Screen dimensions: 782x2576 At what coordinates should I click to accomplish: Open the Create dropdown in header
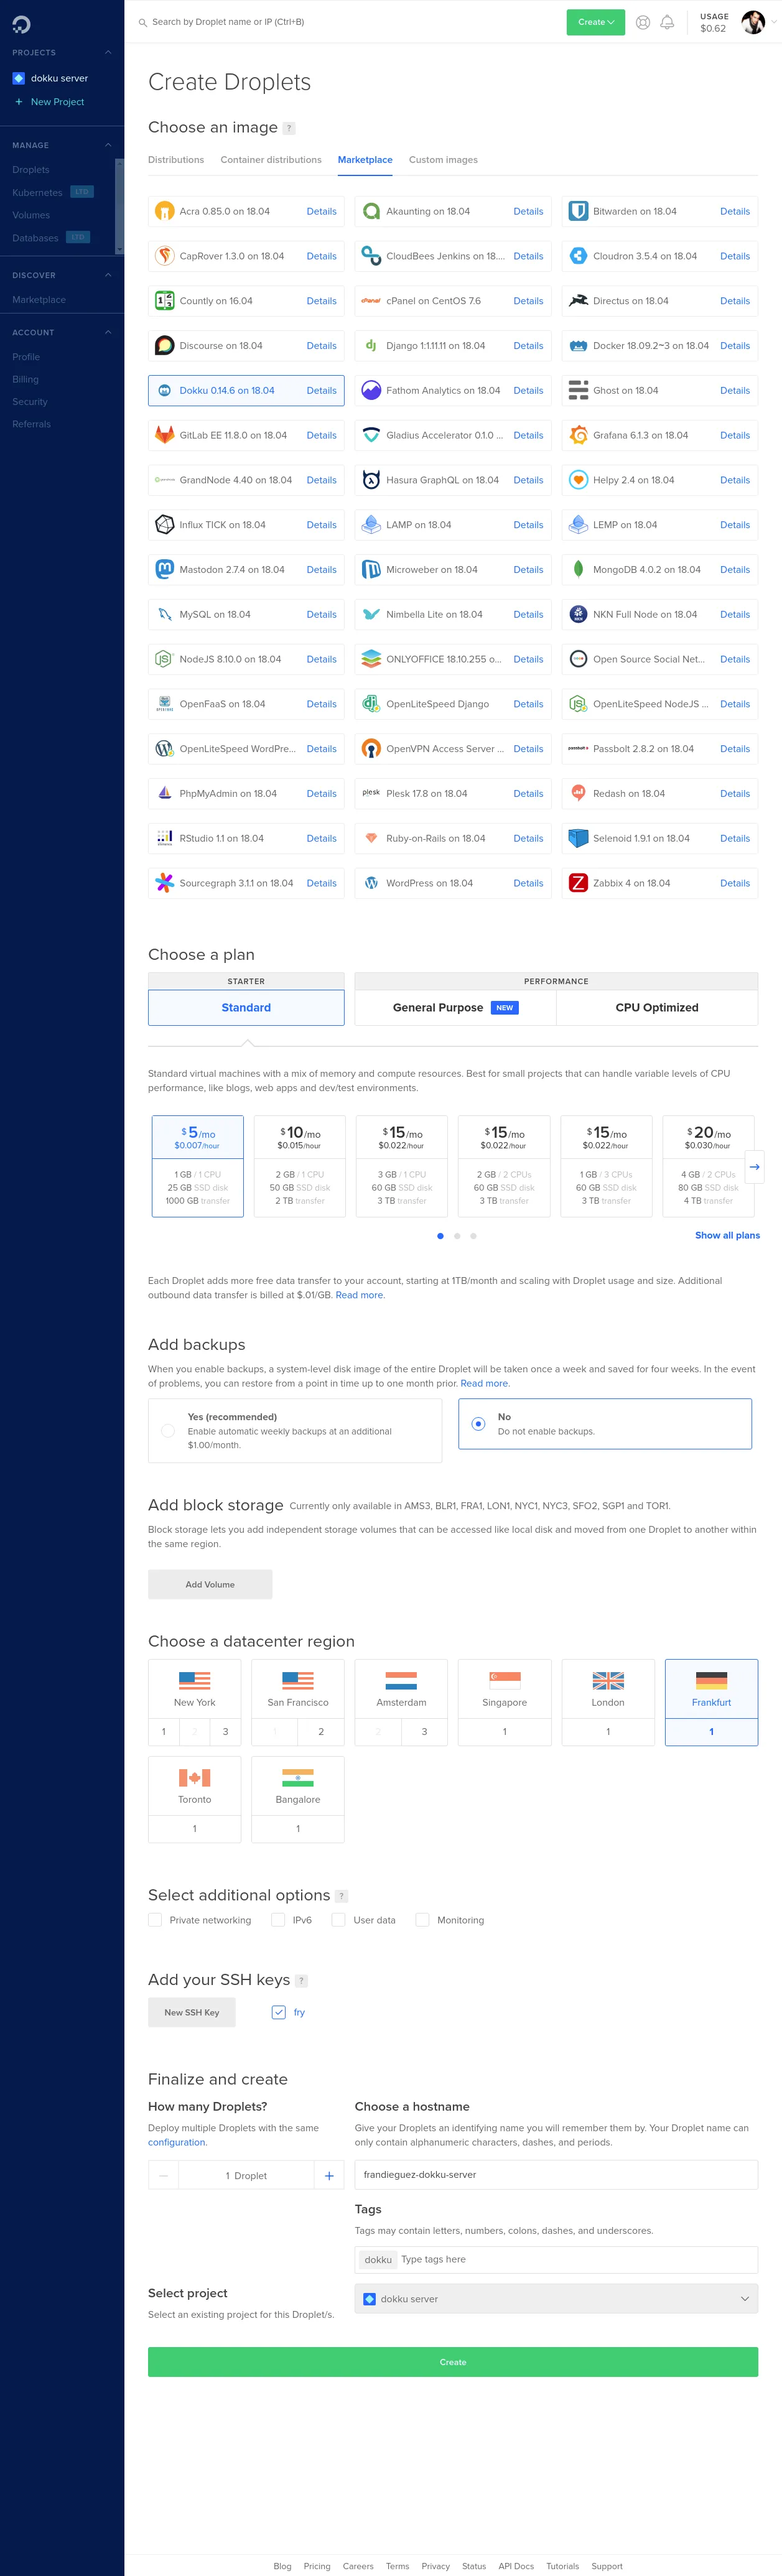pos(596,22)
